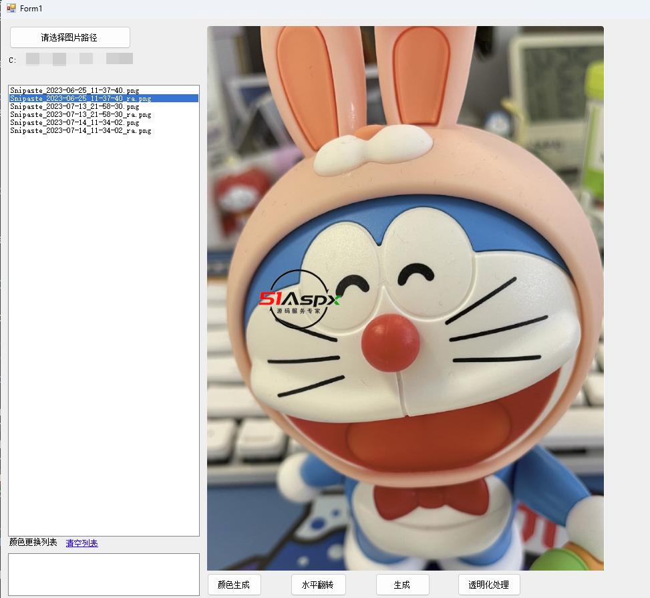Choose Snipaste_2023-07-13_21-58-30.png from the list

(104, 106)
